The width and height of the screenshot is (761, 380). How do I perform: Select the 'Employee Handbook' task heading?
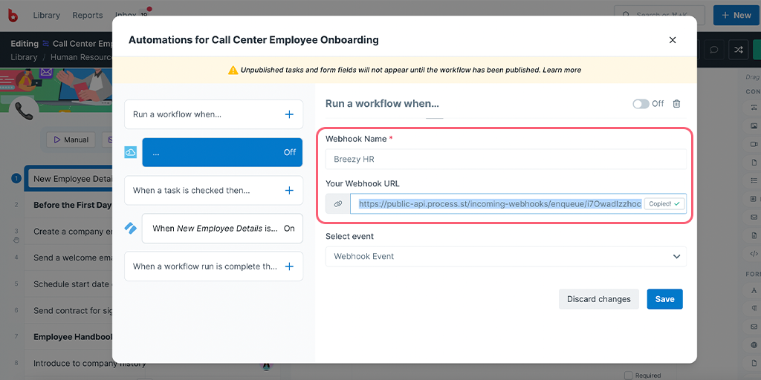click(73, 337)
